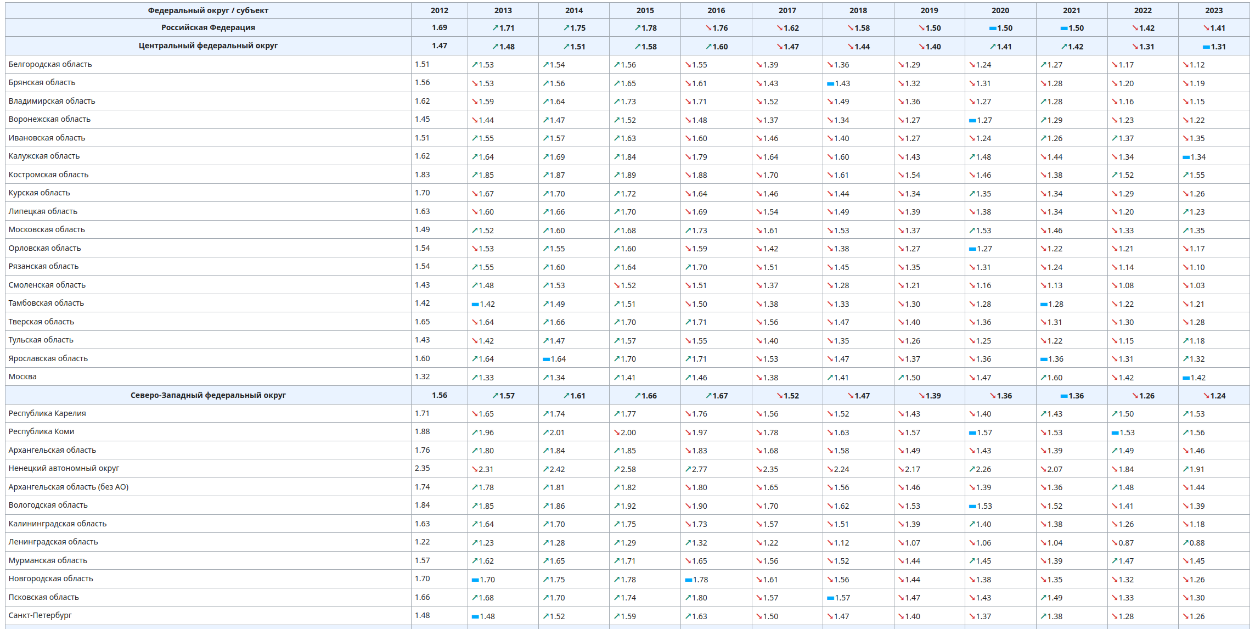Click the 2023 column header
This screenshot has height=629, width=1255.
click(x=1214, y=10)
